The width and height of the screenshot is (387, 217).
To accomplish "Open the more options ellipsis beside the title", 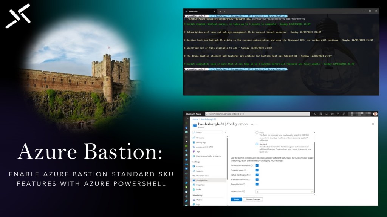I will pyautogui.click(x=257, y=124).
